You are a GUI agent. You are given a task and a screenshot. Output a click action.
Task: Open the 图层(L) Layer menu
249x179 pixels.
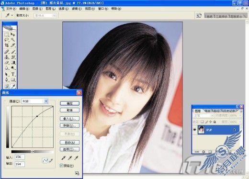(51, 9)
